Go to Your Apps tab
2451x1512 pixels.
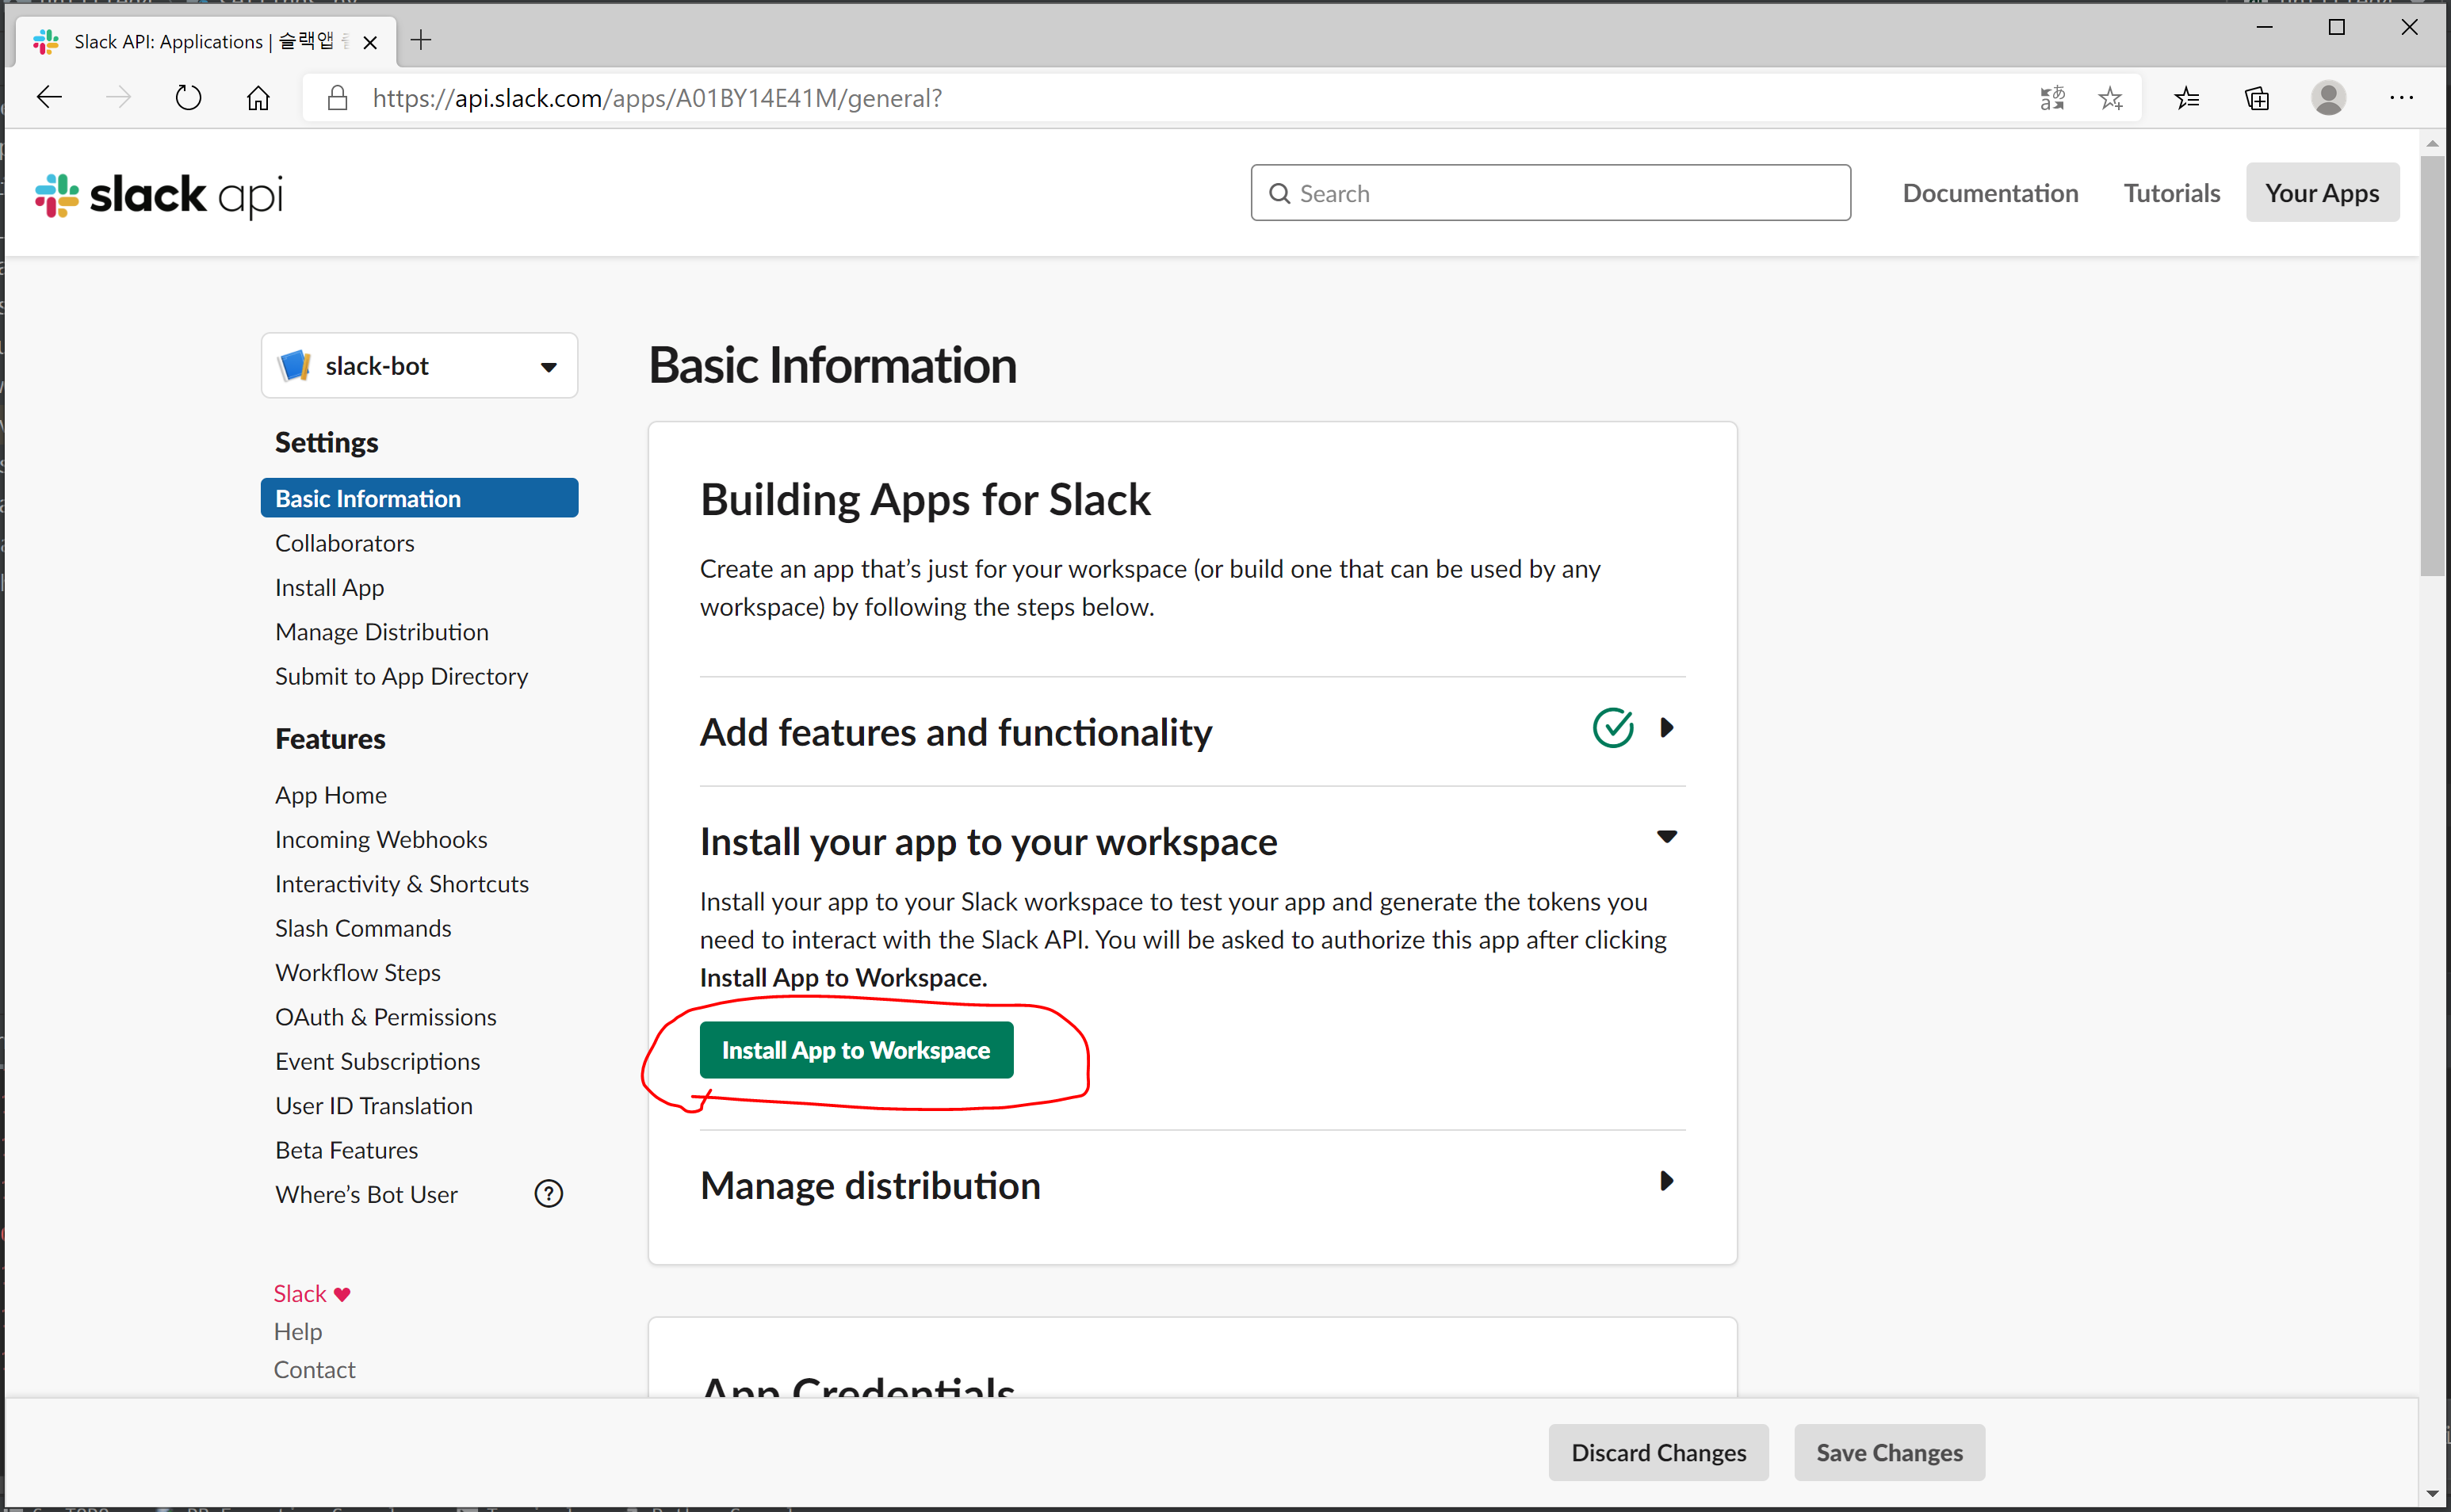2321,193
